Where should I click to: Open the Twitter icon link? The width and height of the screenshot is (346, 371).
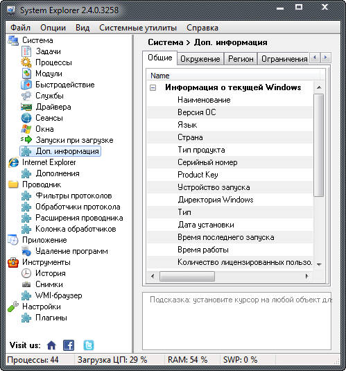click(x=89, y=345)
